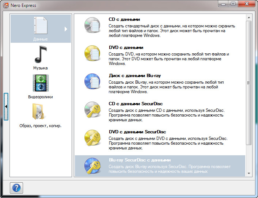Open help with the question mark button
Viewport: 258px width, 198px height.
[16, 188]
